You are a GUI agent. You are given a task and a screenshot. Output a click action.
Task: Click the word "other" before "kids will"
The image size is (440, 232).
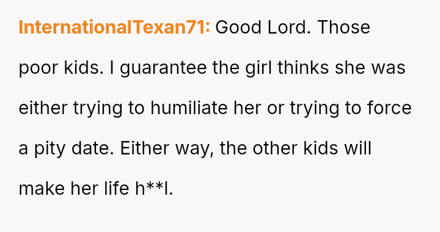275,148
